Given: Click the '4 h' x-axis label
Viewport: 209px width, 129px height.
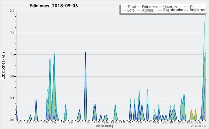Looking at the screenshot, I should pyautogui.click(x=37, y=122).
